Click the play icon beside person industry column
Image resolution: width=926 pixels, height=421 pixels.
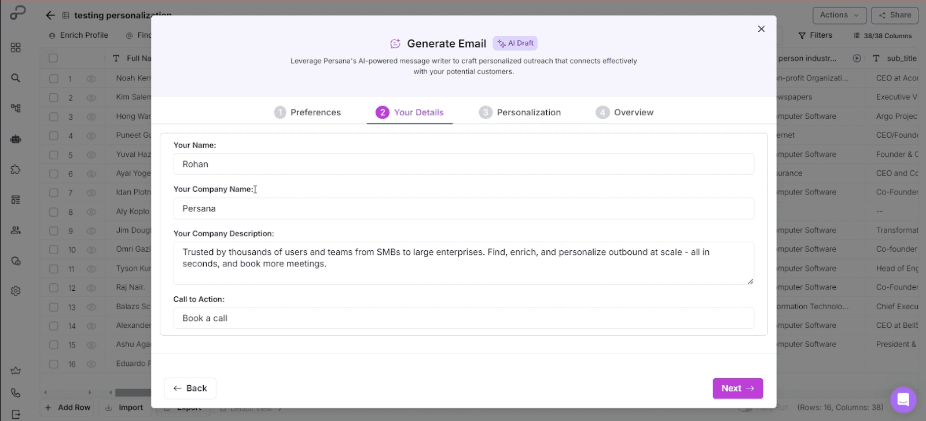(x=857, y=58)
